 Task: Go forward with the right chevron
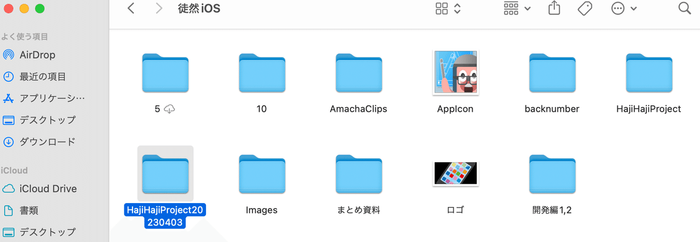[x=159, y=9]
